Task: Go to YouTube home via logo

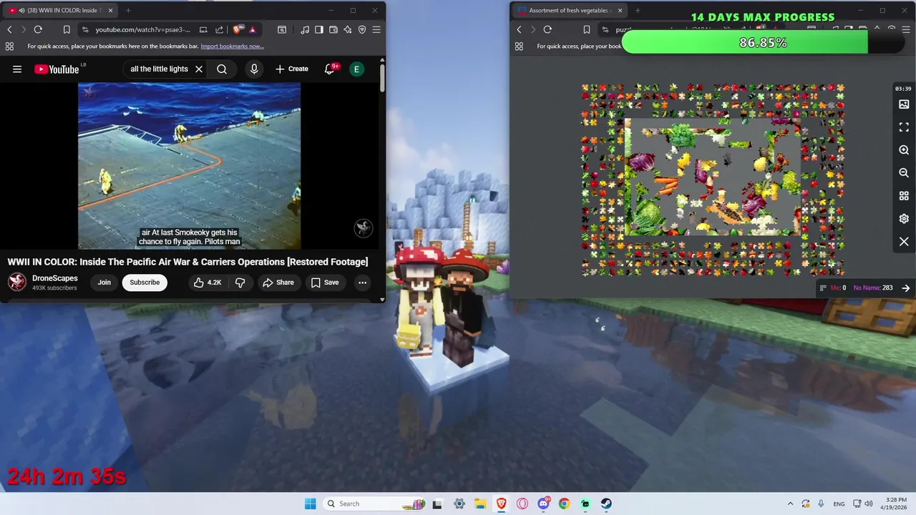Action: (57, 69)
